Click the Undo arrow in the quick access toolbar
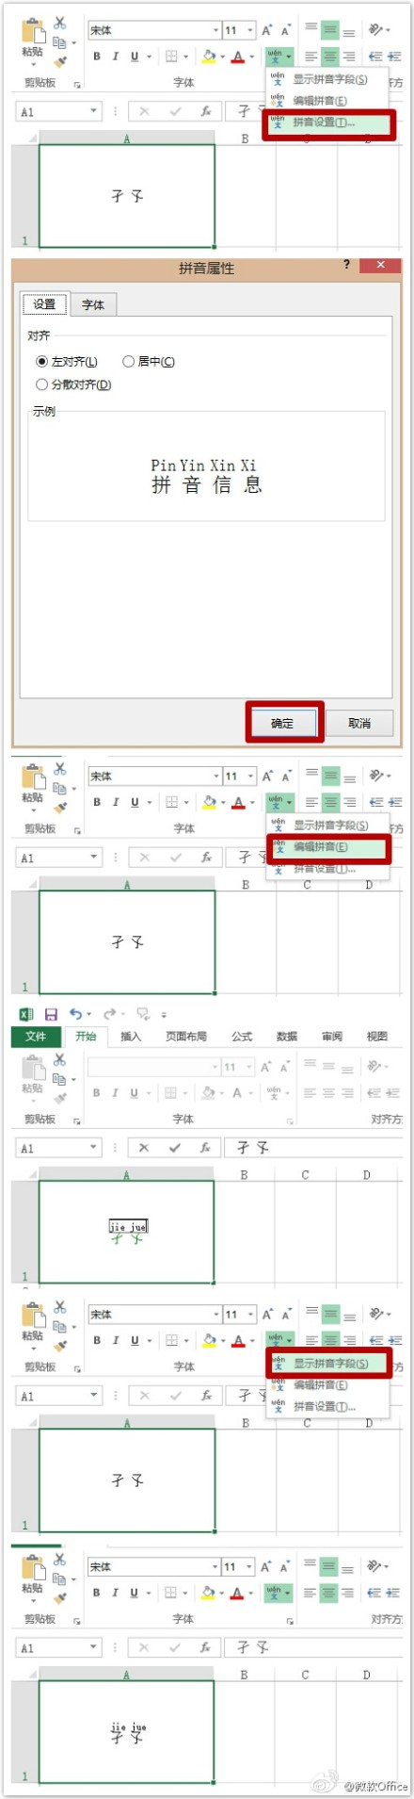 (75, 1014)
